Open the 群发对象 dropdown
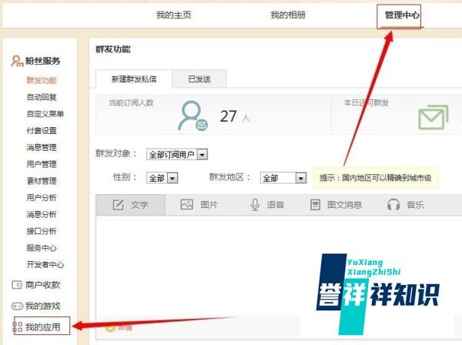 click(x=177, y=154)
